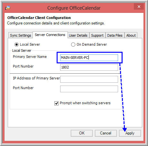148x146 pixels.
Task: Click the Primary Server Name field
Action: (x=89, y=58)
